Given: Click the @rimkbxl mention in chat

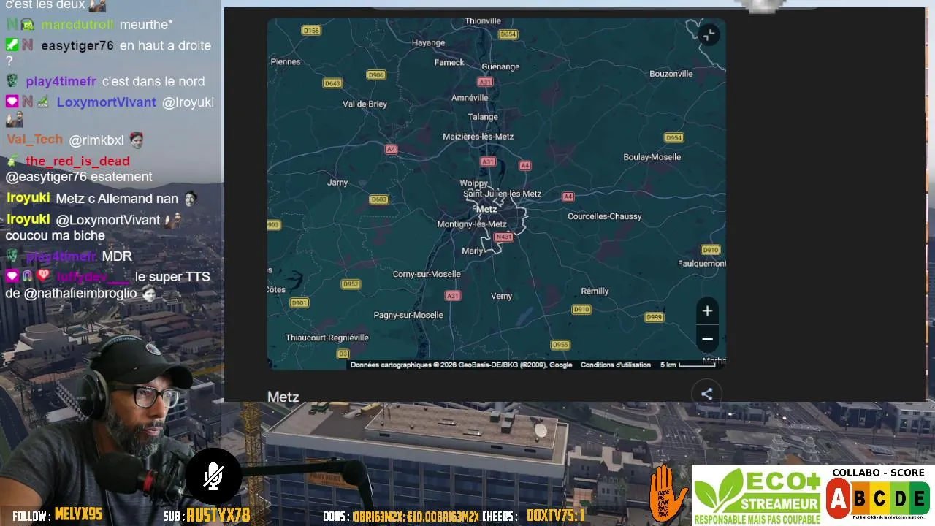Looking at the screenshot, I should point(96,140).
